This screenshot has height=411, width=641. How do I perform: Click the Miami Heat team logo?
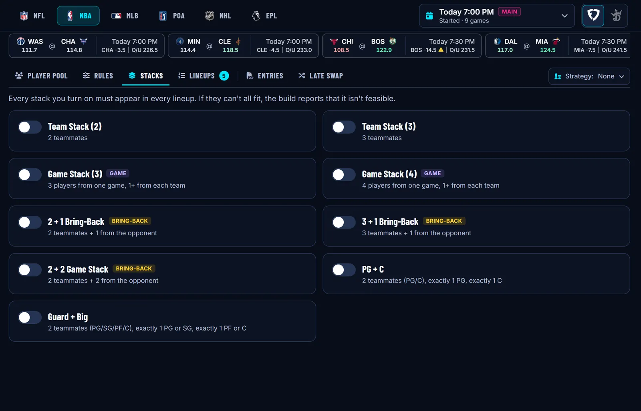(x=556, y=41)
